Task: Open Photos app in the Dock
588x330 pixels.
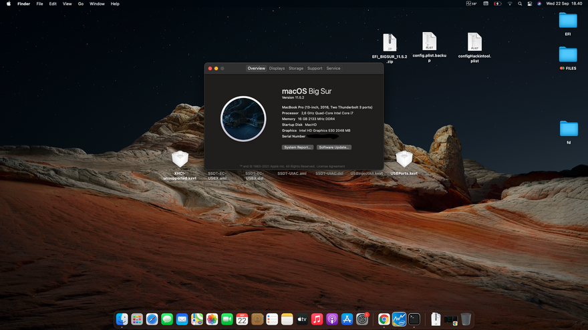Action: click(212, 319)
